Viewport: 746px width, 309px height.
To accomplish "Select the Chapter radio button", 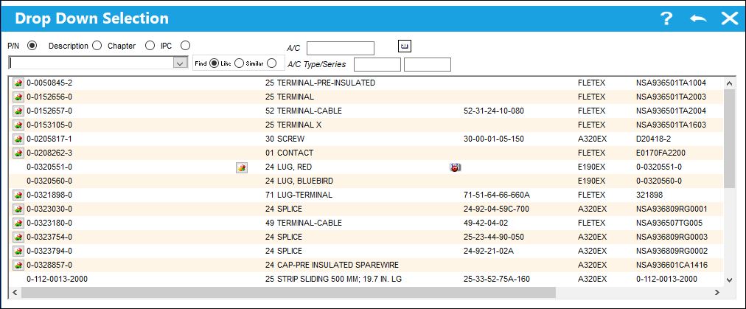I will point(150,46).
